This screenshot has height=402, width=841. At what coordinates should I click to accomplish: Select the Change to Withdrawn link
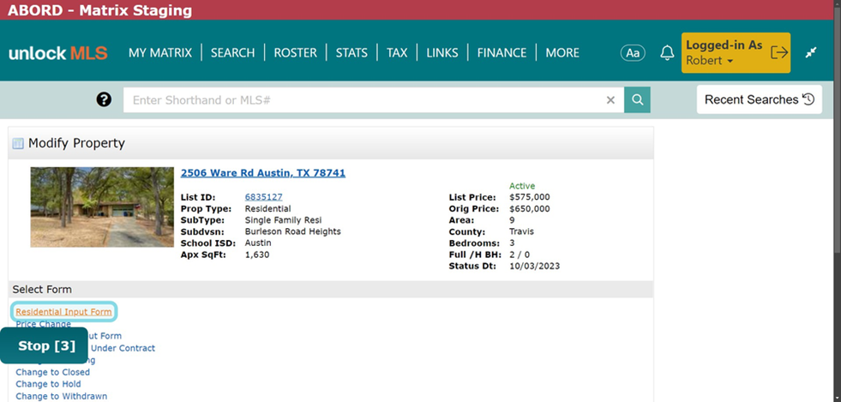tap(61, 396)
